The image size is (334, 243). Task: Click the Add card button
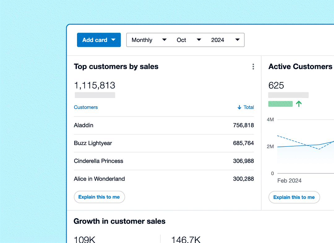99,40
